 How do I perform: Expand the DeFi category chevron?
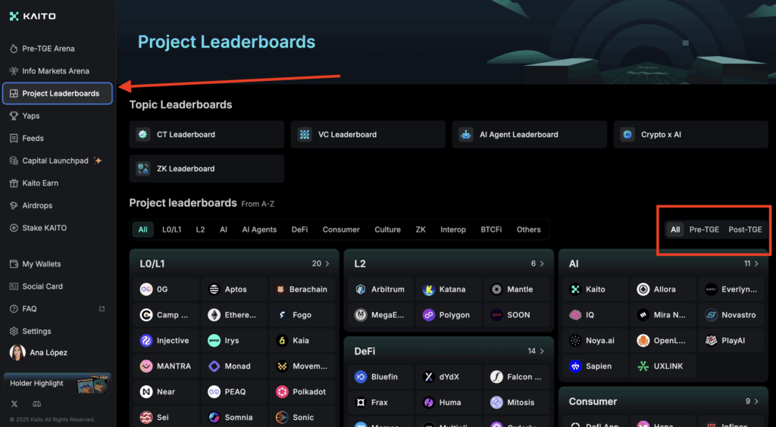click(542, 351)
